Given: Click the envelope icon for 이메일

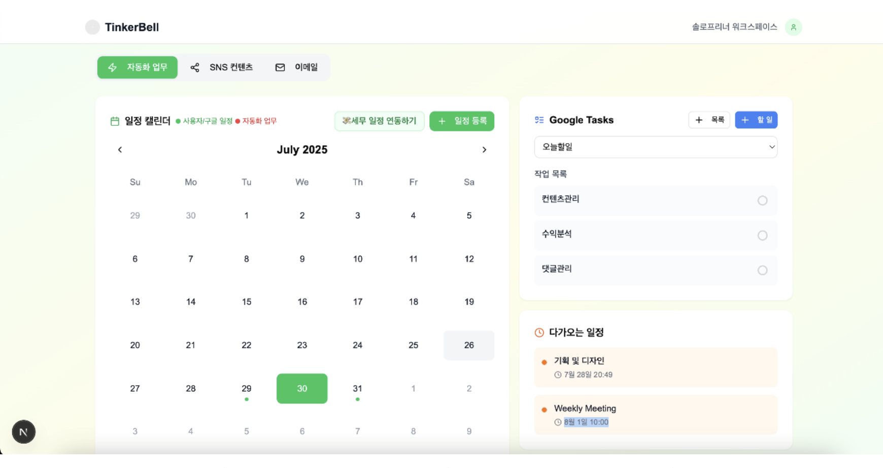Looking at the screenshot, I should [x=280, y=67].
